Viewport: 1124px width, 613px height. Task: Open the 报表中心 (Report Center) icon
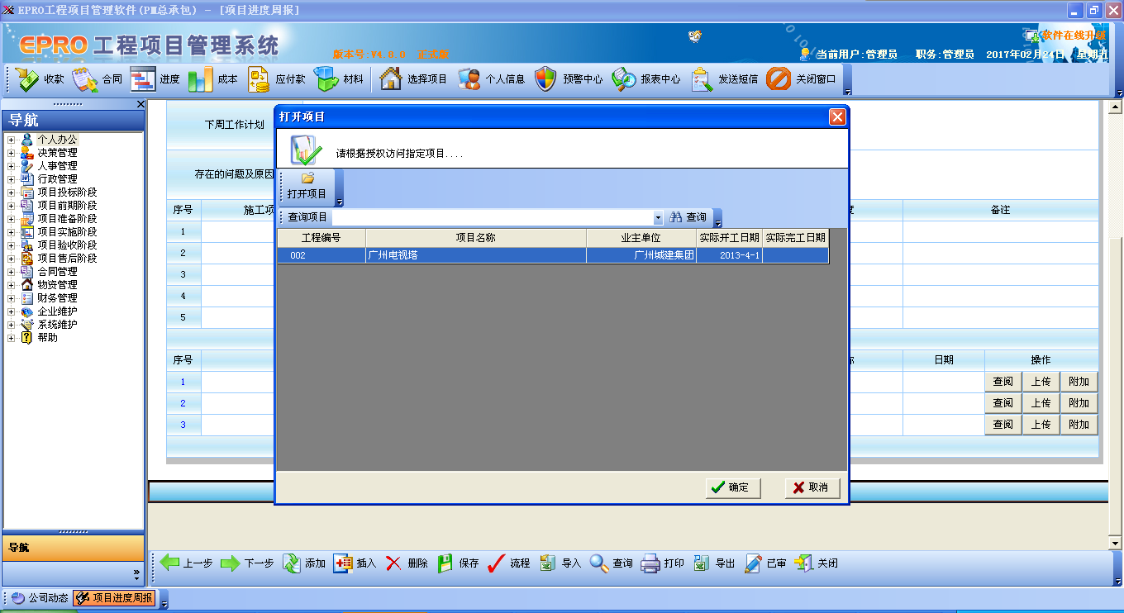(x=641, y=79)
